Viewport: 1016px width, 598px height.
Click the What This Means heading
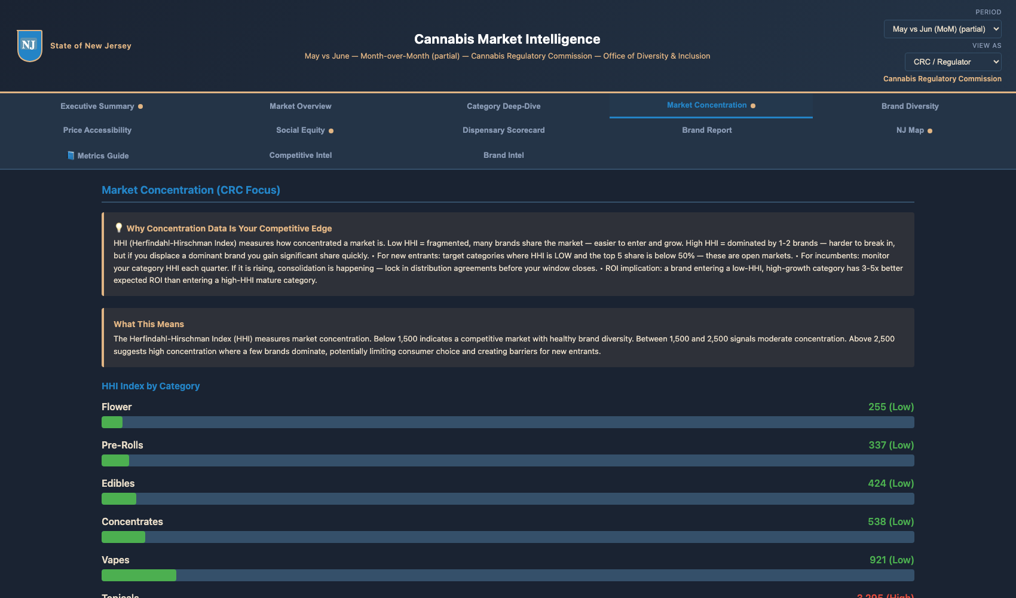coord(149,324)
